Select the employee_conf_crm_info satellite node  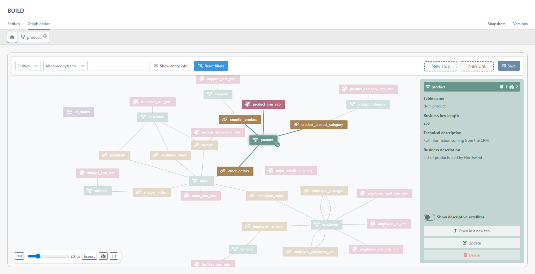tap(385, 193)
